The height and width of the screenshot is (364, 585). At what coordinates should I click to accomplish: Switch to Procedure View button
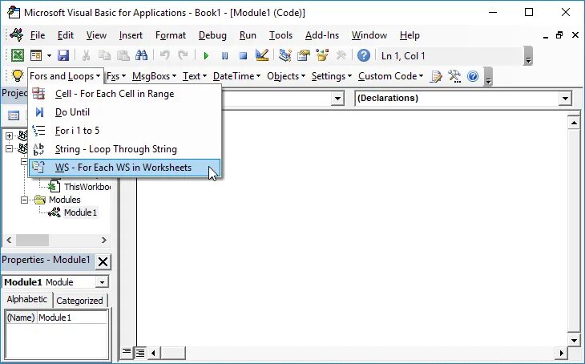click(x=127, y=352)
